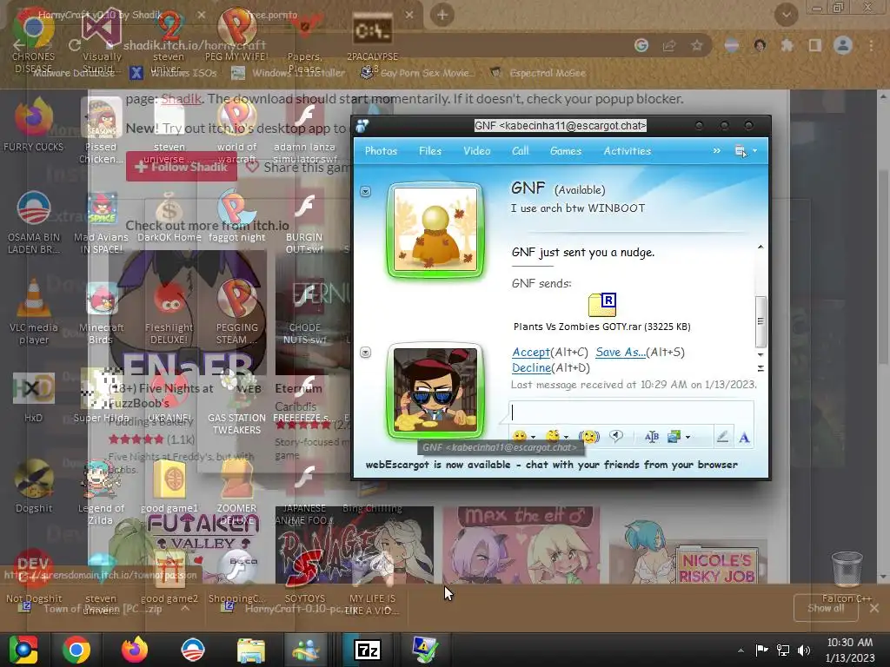Open File Explorer from the taskbar

(251, 650)
